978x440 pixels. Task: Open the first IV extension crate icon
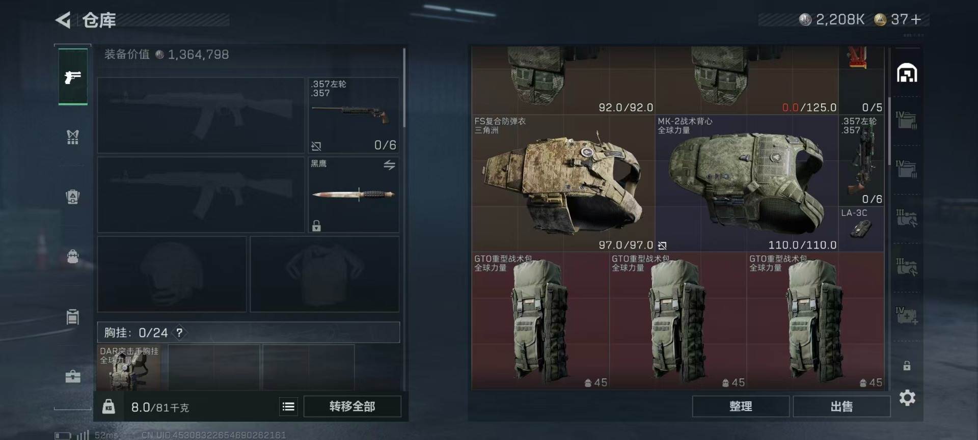point(907,121)
